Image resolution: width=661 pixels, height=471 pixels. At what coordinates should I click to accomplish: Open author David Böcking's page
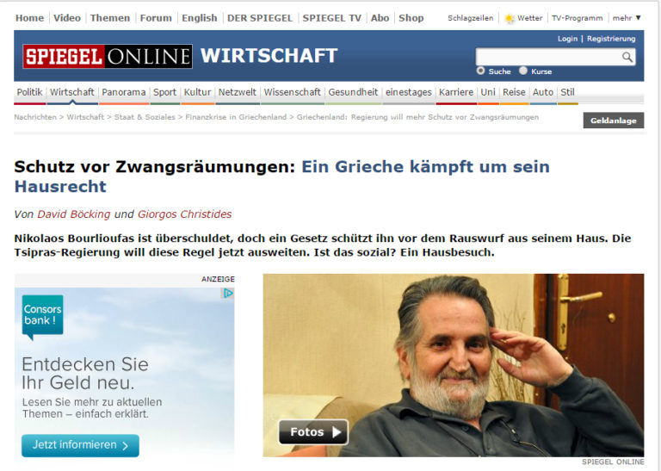[73, 214]
